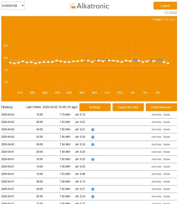Add Note to 2020-04-02 10:00 entry
182x204 pixels.
(x=156, y=115)
